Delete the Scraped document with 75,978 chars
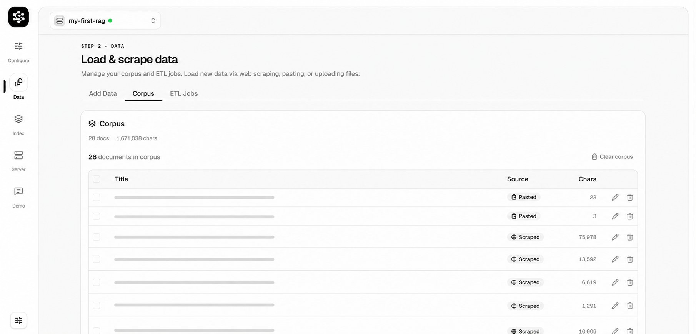 (630, 237)
